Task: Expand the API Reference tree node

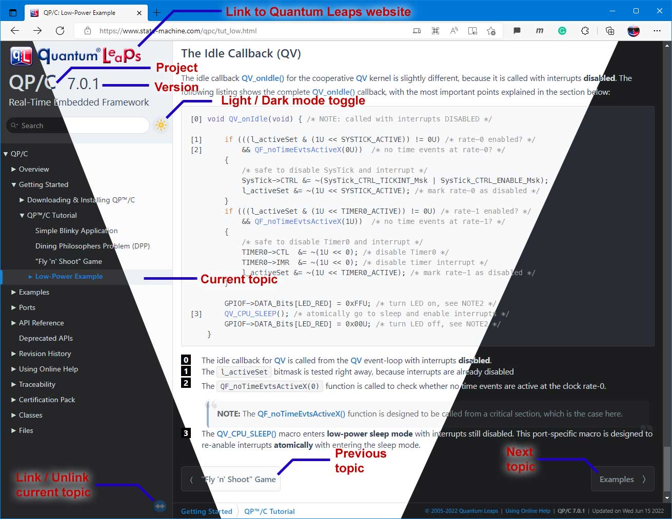Action: pyautogui.click(x=14, y=323)
